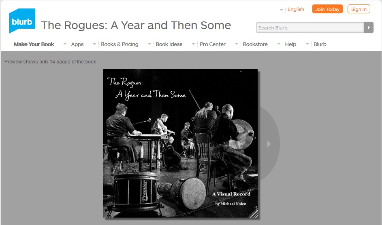Click the Blurb logo icon
This screenshot has width=382, height=225.
[22, 21]
